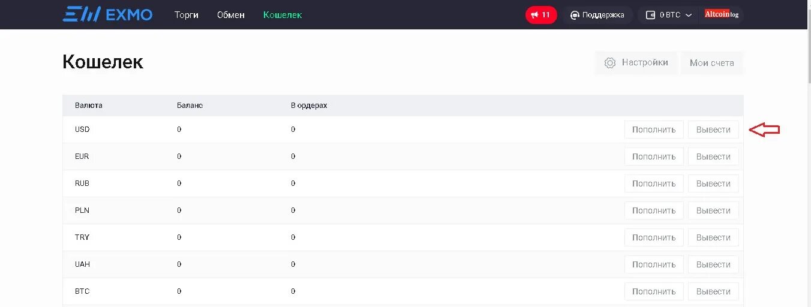This screenshot has width=811, height=307.
Task: Click the support headset icon
Action: pos(575,15)
